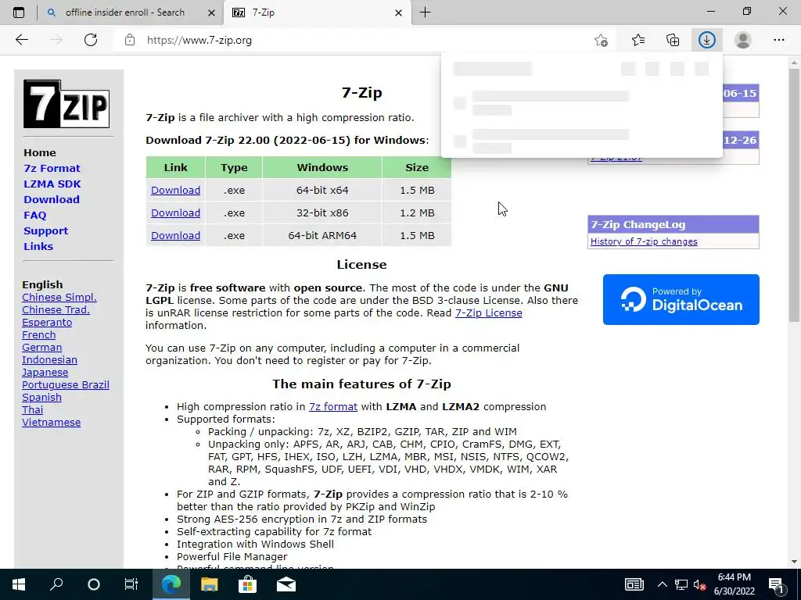Switch language to French

(x=39, y=334)
